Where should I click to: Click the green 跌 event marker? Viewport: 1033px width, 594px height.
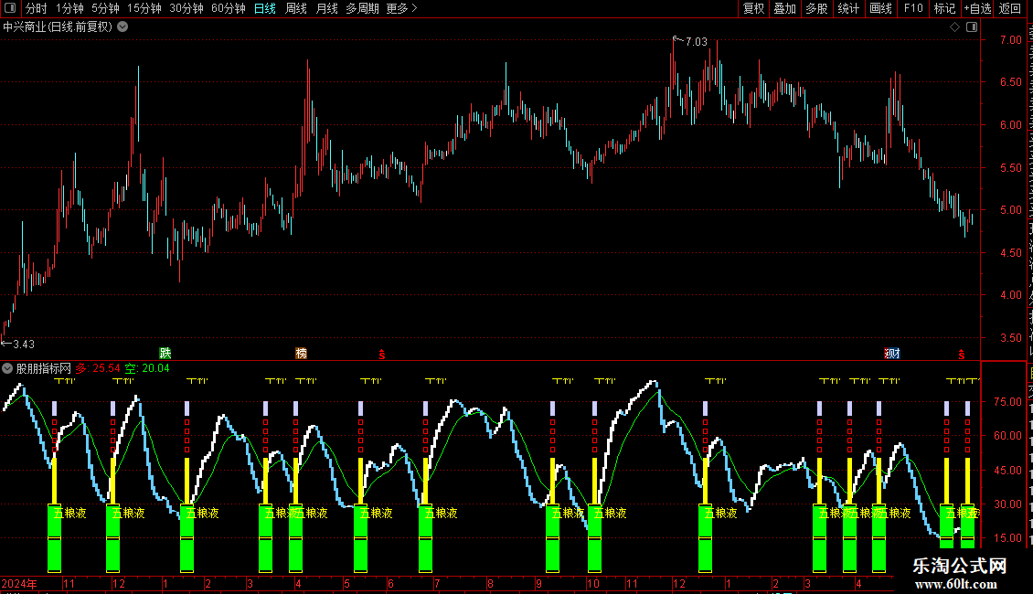[165, 354]
